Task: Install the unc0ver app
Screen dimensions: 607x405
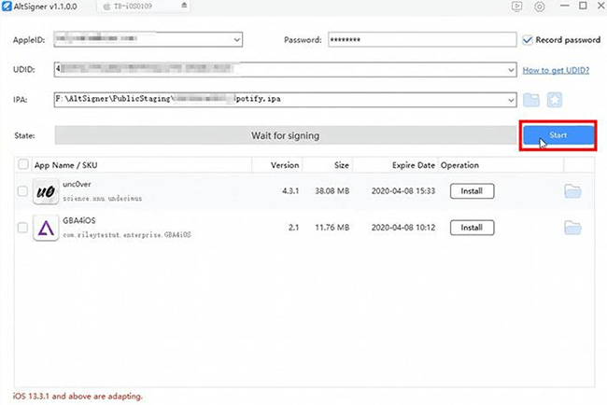Action: click(472, 191)
